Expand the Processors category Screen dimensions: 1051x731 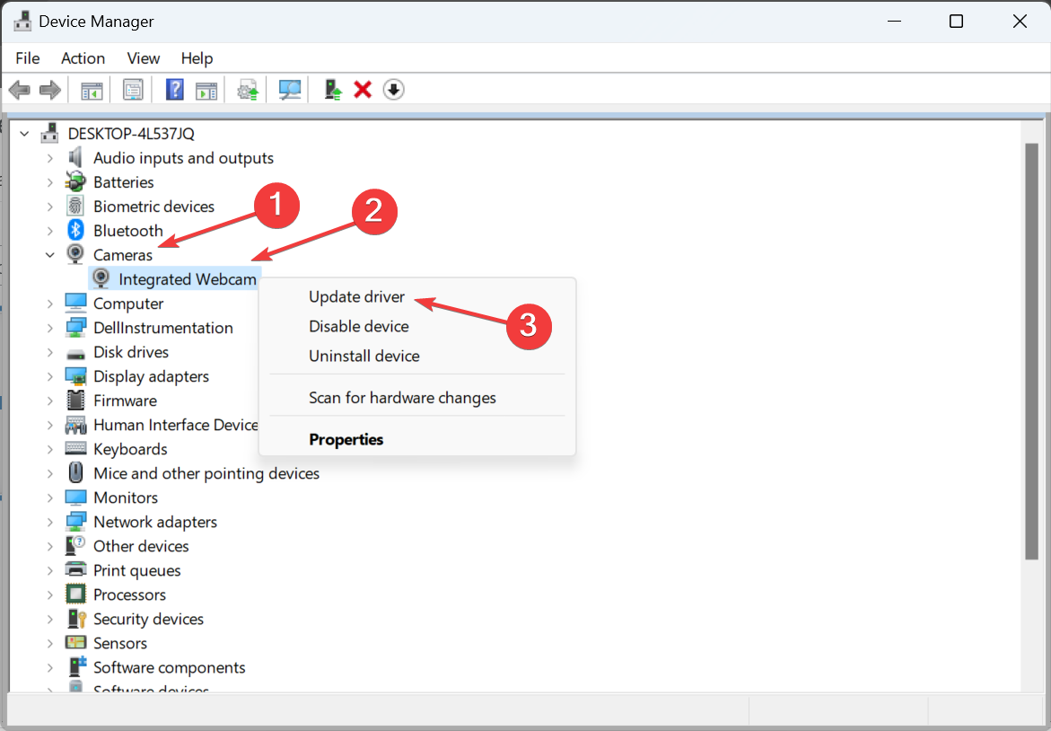[x=49, y=594]
